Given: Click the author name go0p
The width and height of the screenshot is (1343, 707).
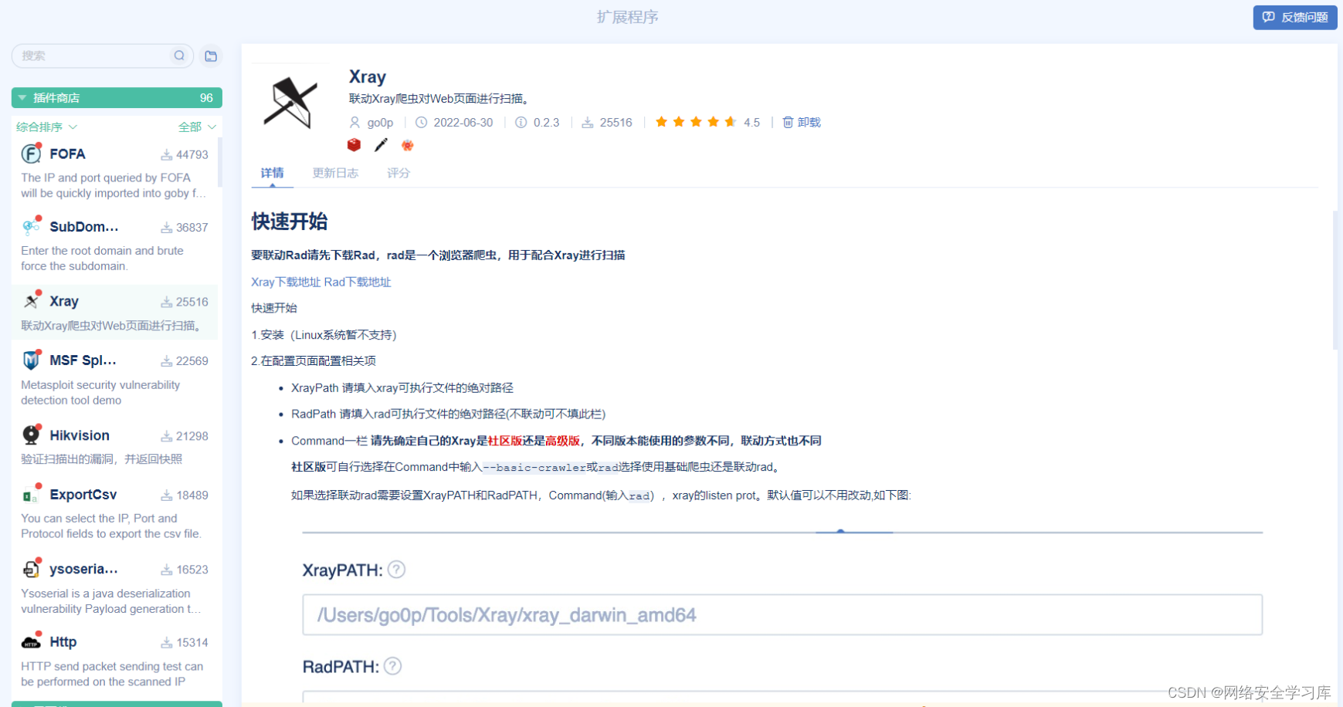Looking at the screenshot, I should point(380,122).
